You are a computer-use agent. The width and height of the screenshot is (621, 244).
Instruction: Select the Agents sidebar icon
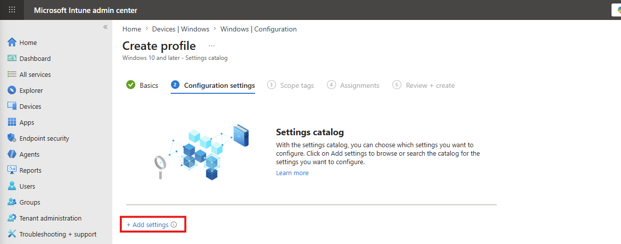click(x=12, y=154)
